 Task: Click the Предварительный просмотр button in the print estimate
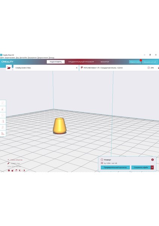tap(115, 167)
